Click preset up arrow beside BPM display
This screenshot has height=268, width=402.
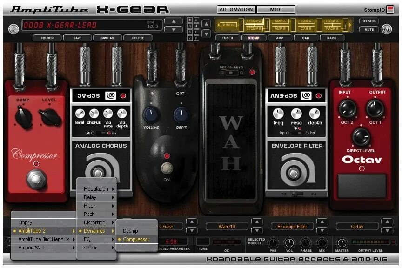tap(174, 21)
